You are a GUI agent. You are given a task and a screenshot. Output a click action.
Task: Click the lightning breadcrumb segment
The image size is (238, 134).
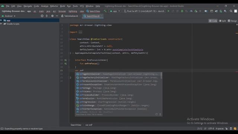click(x=73, y=11)
